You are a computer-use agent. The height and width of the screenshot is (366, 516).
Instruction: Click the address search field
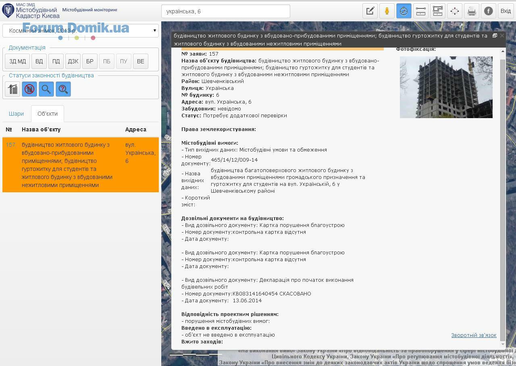pos(225,11)
